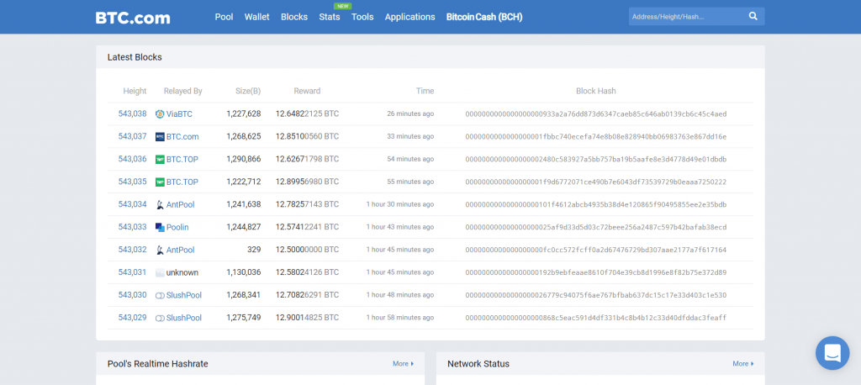Open SlushPool link for block 543,029
Image resolution: width=861 pixels, height=385 pixels.
click(x=184, y=318)
